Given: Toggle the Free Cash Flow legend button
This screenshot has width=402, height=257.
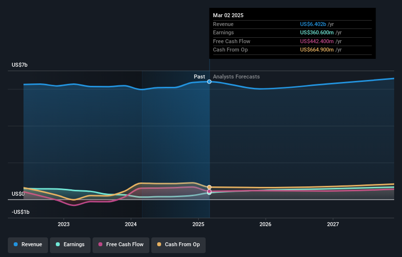Looking at the screenshot, I should [121, 245].
